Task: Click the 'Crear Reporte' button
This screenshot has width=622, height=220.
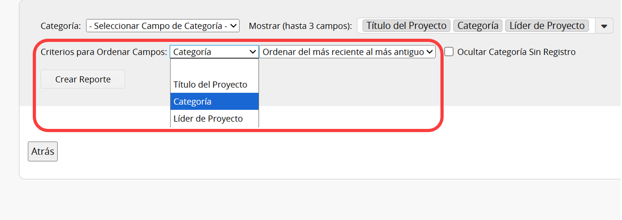Action: [83, 79]
